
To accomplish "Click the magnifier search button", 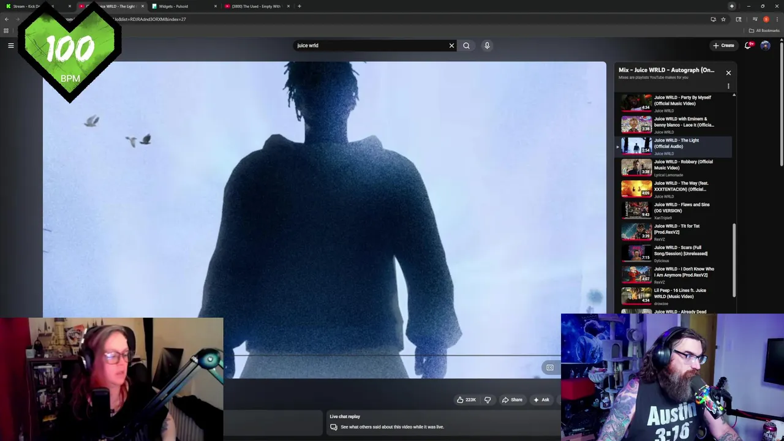I will click(466, 45).
